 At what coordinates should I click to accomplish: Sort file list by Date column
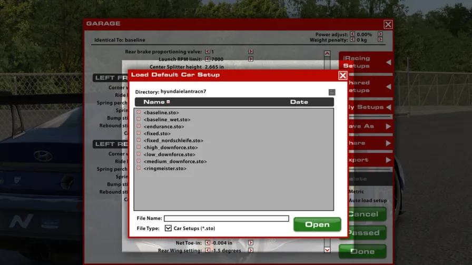click(x=299, y=102)
